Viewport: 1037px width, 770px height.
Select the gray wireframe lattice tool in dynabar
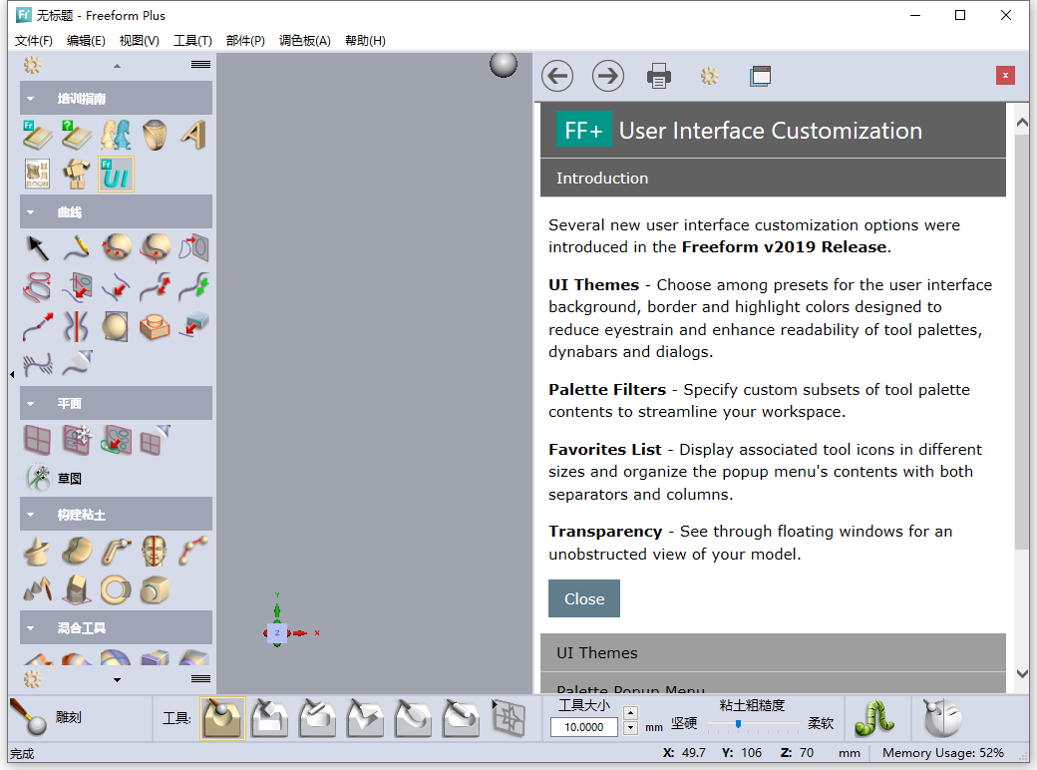click(x=509, y=718)
